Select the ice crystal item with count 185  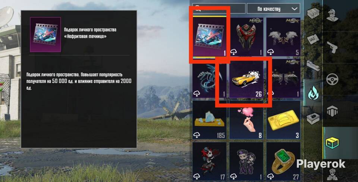pos(210,120)
